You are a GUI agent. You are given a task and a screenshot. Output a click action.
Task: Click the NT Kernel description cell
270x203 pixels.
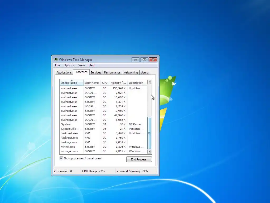point(137,124)
